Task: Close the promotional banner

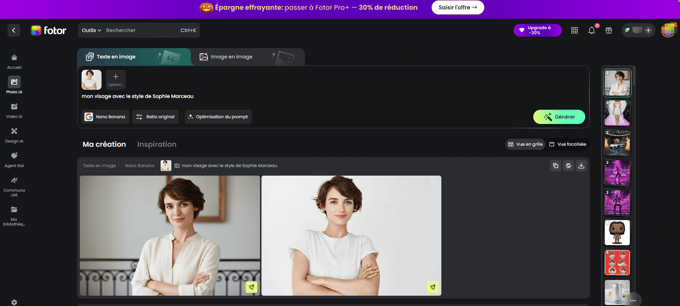Action: [678, 1]
